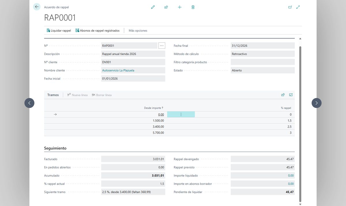Go back using the arrow button
The width and height of the screenshot is (346, 206).
pyautogui.click(x=37, y=7)
